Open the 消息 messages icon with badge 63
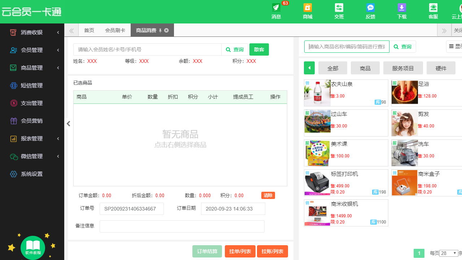The height and width of the screenshot is (260, 462). (x=276, y=12)
